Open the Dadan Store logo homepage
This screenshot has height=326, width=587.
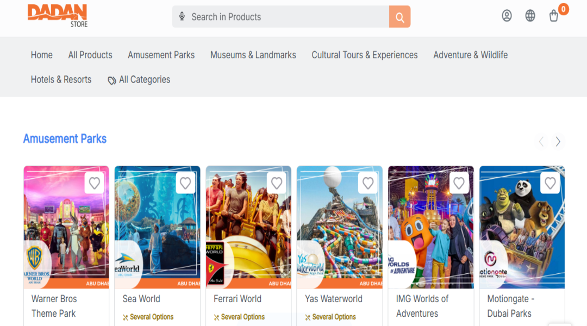(57, 16)
